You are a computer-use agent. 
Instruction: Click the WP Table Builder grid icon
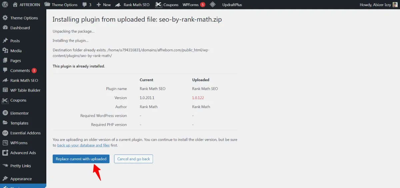5,90
